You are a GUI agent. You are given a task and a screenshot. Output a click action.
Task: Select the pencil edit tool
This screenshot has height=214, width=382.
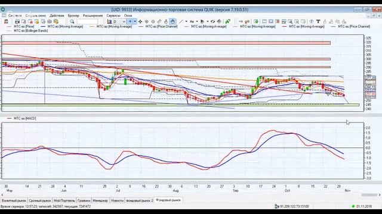[159, 21]
